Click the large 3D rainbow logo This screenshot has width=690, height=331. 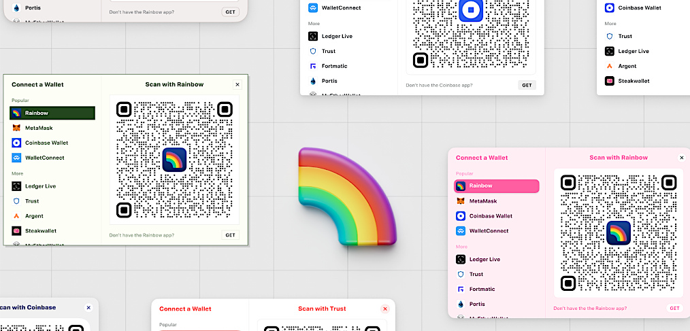(347, 196)
